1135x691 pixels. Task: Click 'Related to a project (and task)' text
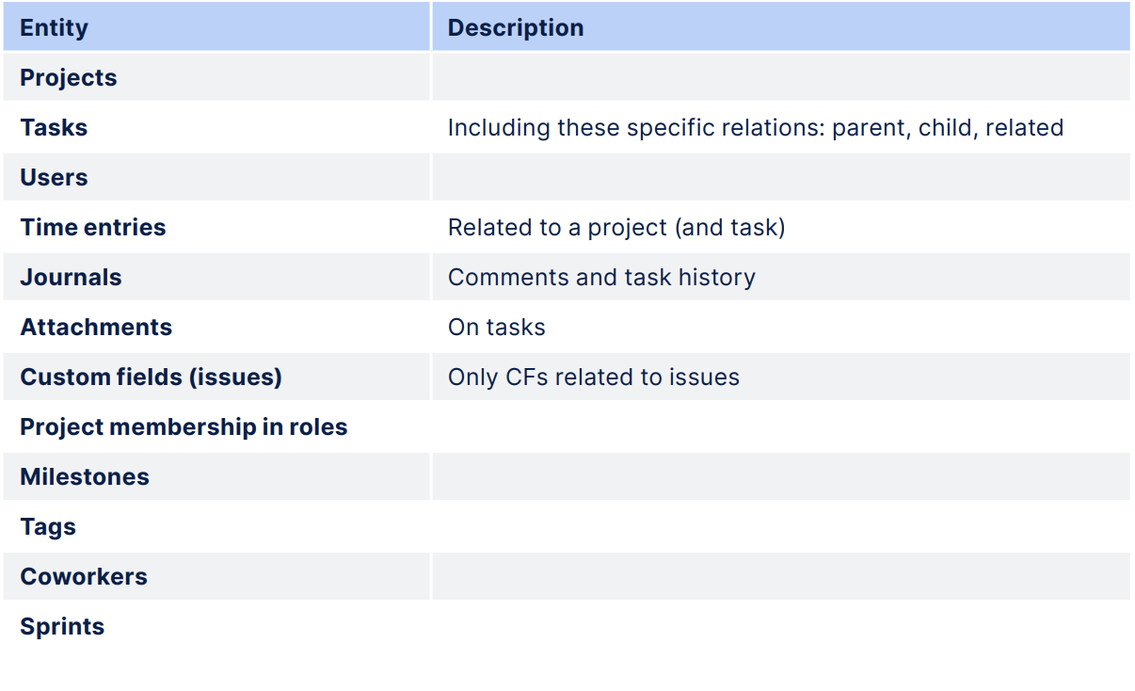[x=615, y=228]
